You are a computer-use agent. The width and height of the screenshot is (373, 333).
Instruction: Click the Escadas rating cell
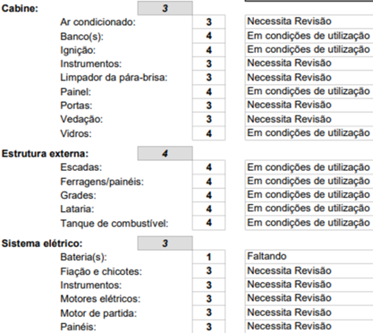pyautogui.click(x=208, y=167)
